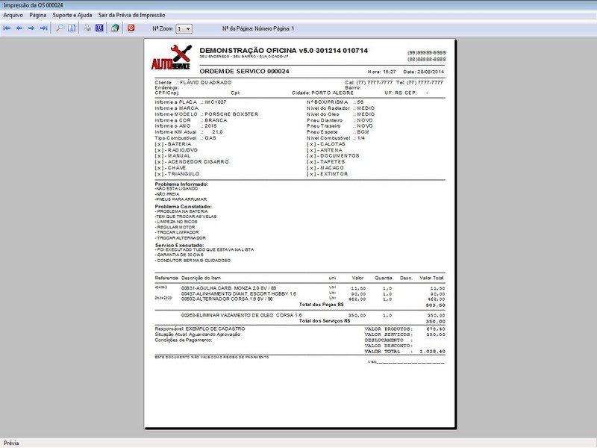Click the Nº da Página indicator
Image resolution: width=597 pixels, height=448 pixels.
[x=258, y=28]
